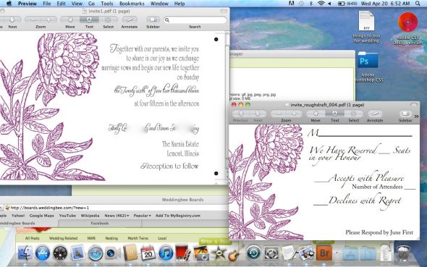
Task: Toggle toolbar pill button of roughdraft window
Action: (414, 105)
